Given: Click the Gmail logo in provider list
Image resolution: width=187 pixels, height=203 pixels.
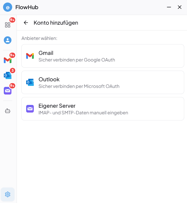Looking at the screenshot, I should click(30, 56).
